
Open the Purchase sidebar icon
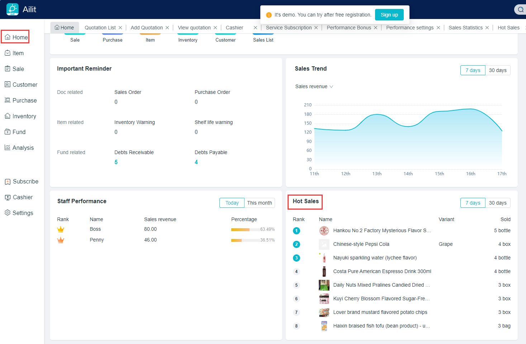click(x=8, y=100)
